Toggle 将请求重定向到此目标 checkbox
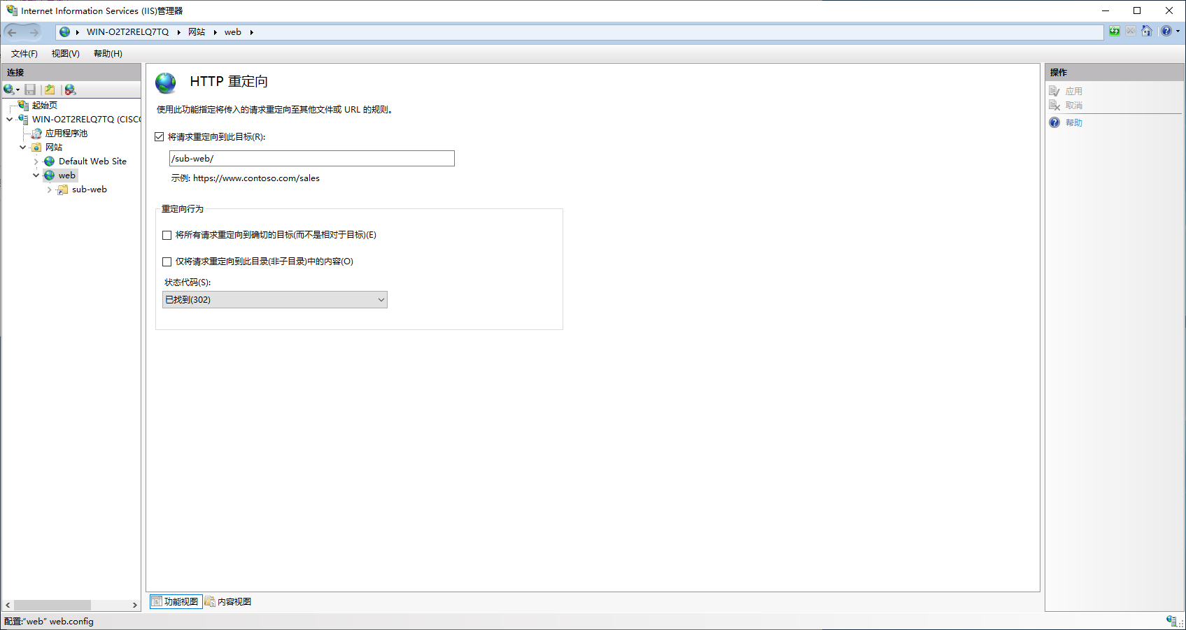1186x630 pixels. click(x=160, y=137)
